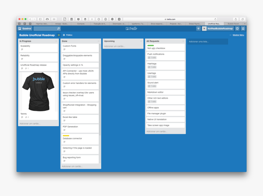Open the Bug reporting form card
The width and height of the screenshot is (263, 196).
pyautogui.click(x=80, y=159)
